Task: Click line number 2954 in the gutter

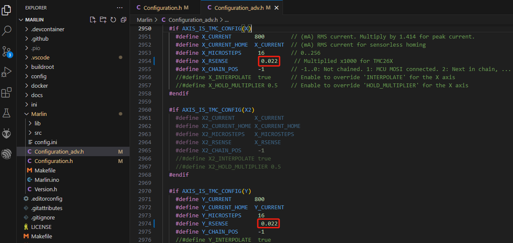Action: (145, 61)
